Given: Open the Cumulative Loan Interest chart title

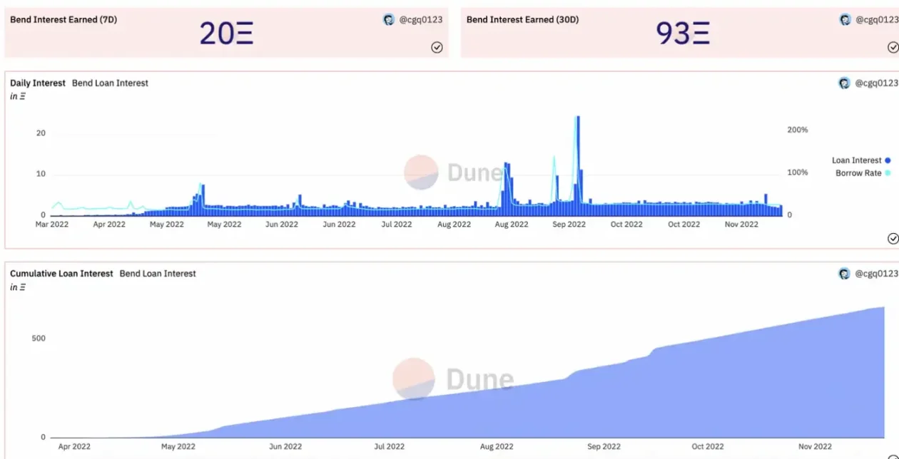Looking at the screenshot, I should (61, 274).
